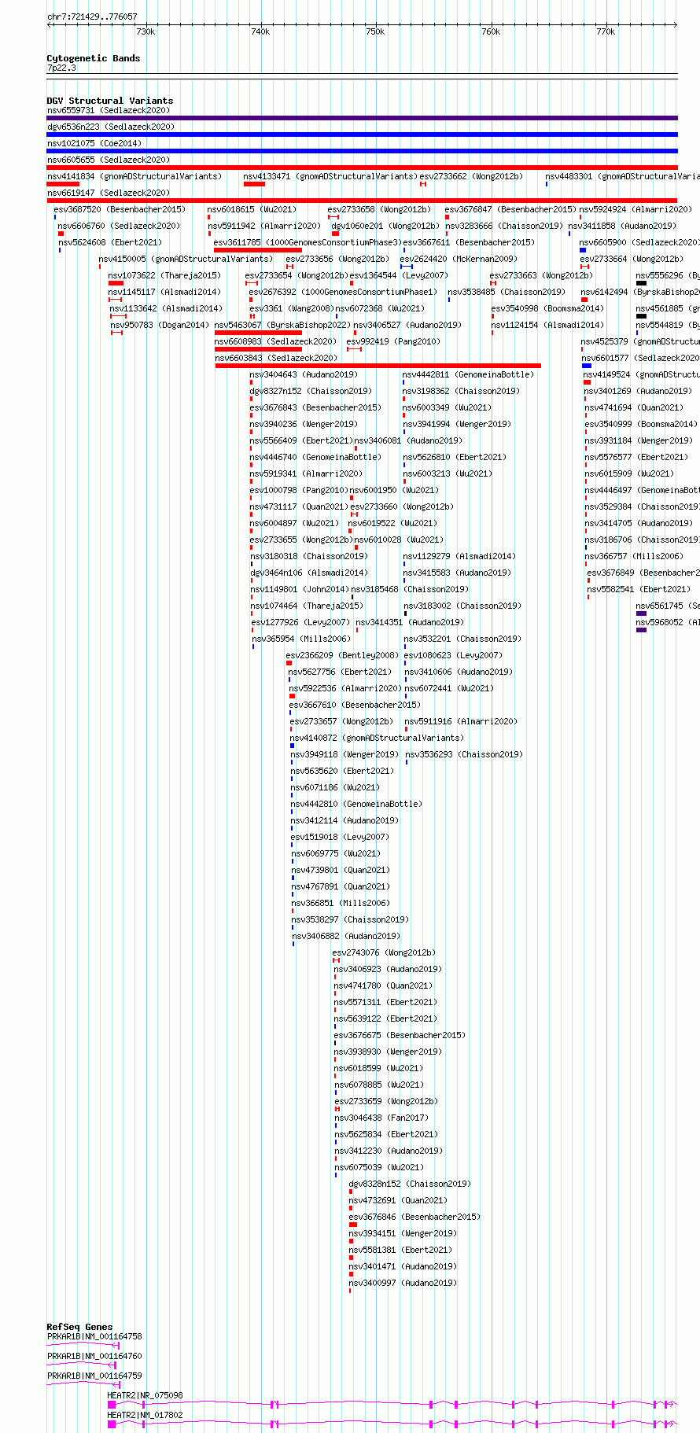Click nsv1073622 (Thareja2015) label
The height and width of the screenshot is (1433, 700).
[x=165, y=275]
